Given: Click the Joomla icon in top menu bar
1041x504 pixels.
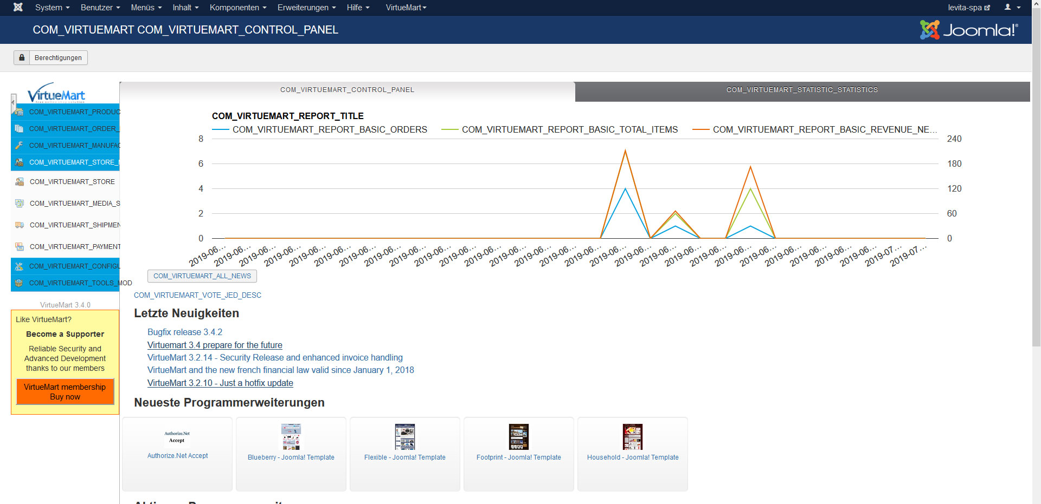Looking at the screenshot, I should (x=18, y=8).
